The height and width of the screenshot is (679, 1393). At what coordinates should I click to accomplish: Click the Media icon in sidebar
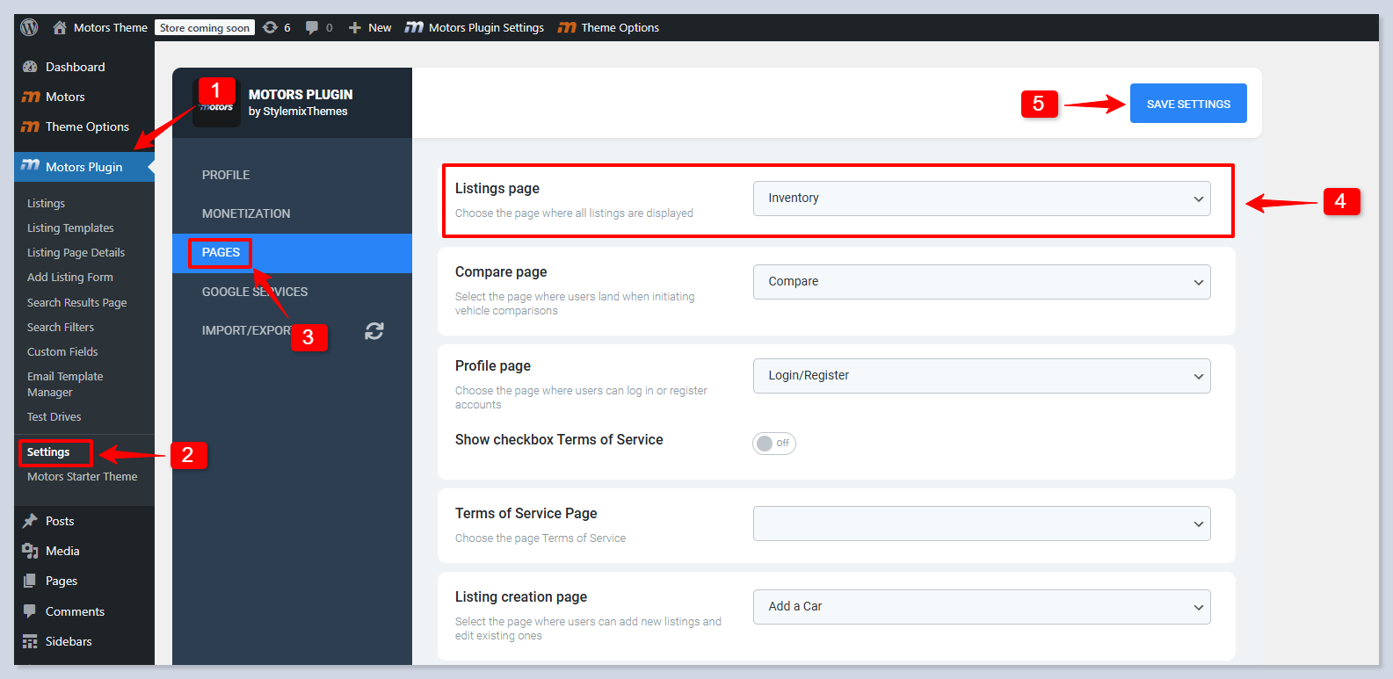coord(30,551)
